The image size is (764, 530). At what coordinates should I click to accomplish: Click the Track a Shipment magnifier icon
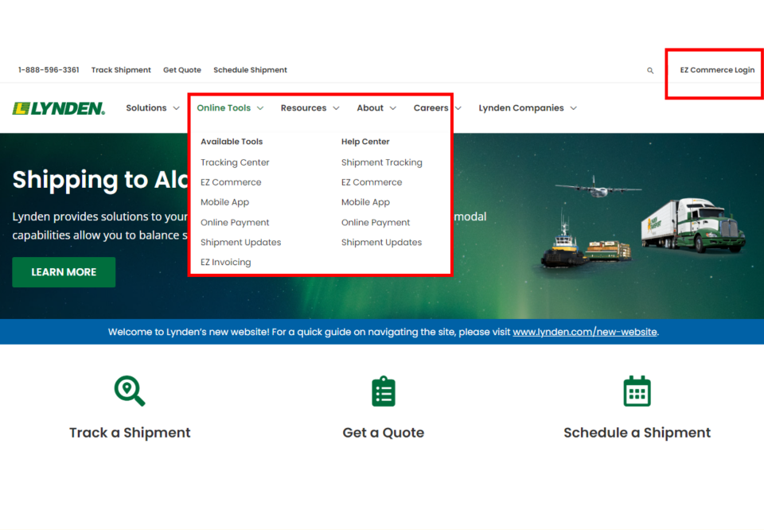[x=130, y=391]
